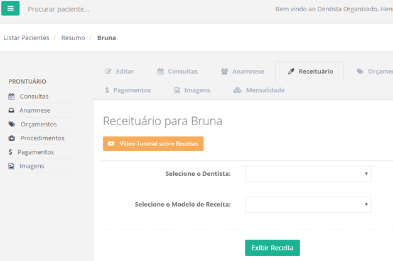Open Imagens in Prontuário sidebar
Viewport: 393px width, 261px height.
point(32,166)
